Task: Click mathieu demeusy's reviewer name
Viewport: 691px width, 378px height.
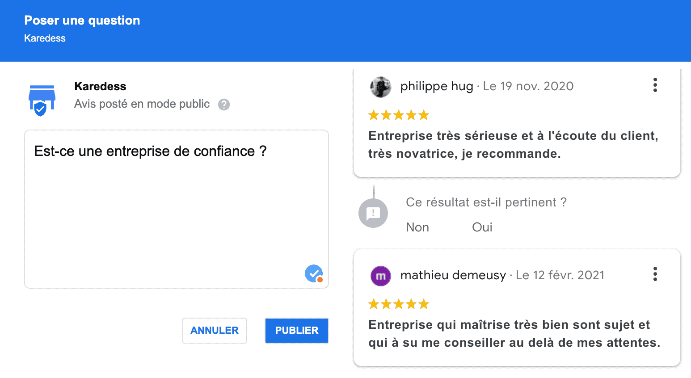Action: [452, 275]
